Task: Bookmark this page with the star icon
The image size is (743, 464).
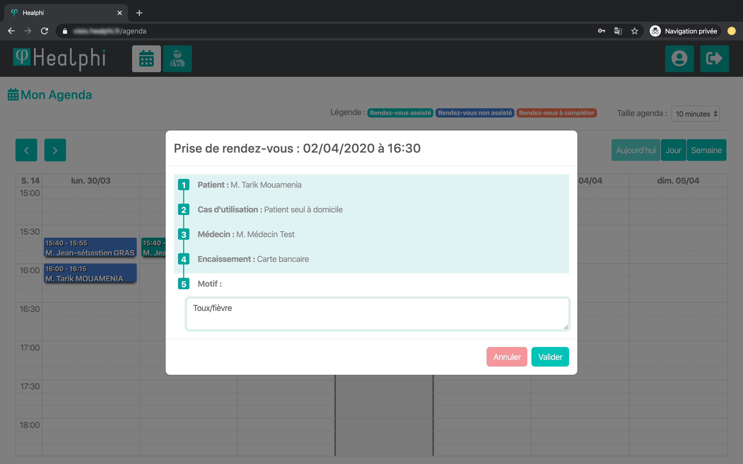Action: coord(634,31)
